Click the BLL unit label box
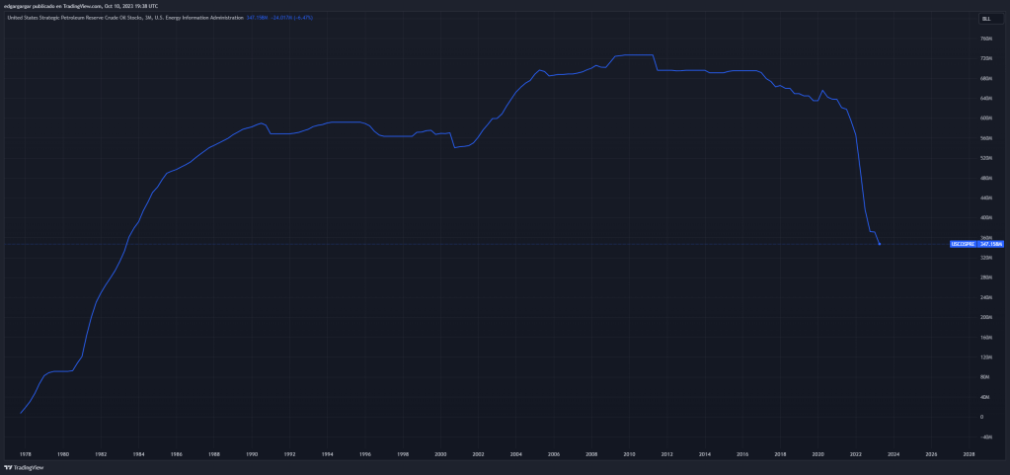Screen dimensions: 1010x475 985,19
